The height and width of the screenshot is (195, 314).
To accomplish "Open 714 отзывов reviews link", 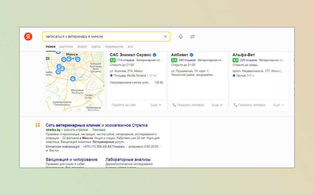I will 125,60.
